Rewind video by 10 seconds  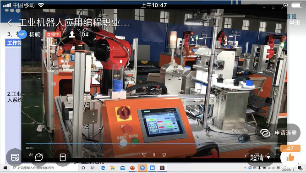click(144, 155)
